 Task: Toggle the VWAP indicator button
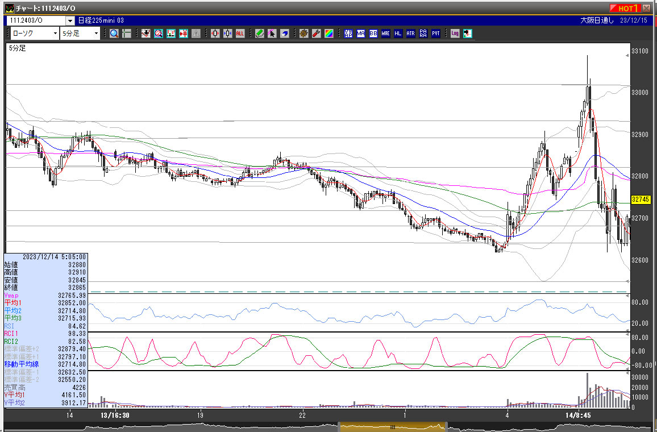point(348,34)
